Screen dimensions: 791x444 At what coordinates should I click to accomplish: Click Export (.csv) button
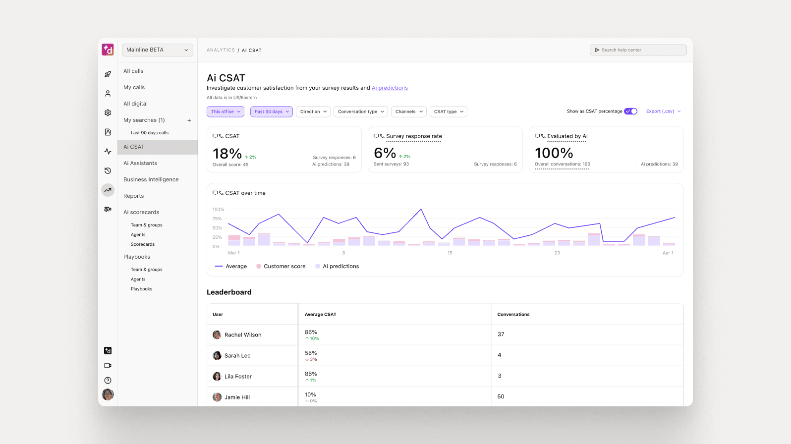pyautogui.click(x=663, y=111)
